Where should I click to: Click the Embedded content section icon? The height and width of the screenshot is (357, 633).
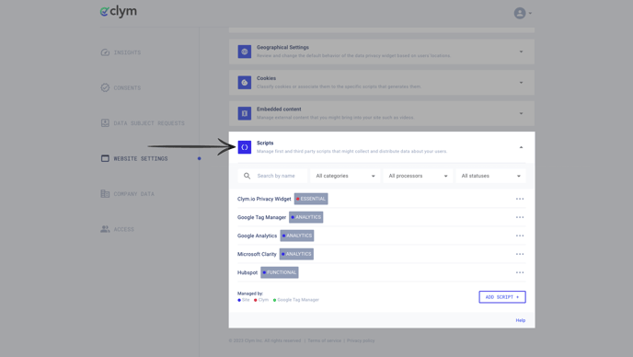(245, 113)
